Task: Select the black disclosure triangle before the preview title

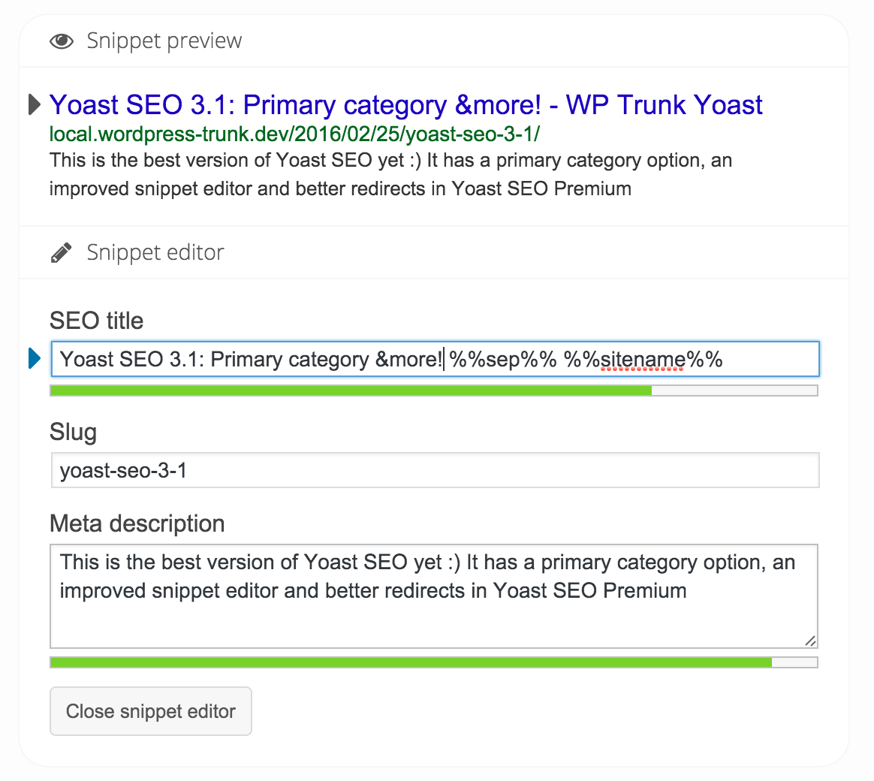Action: click(33, 105)
